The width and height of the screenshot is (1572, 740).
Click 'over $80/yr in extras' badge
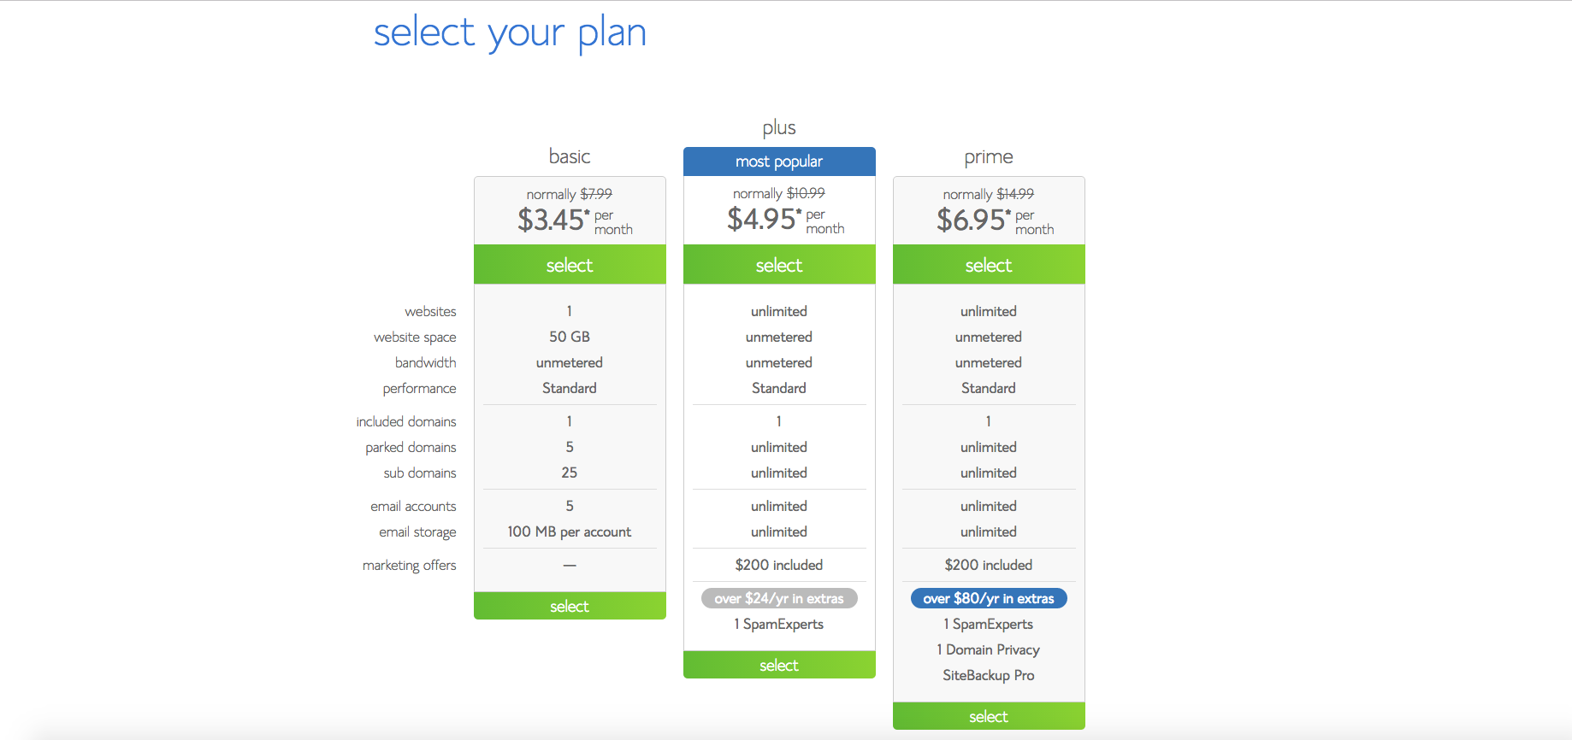point(989,598)
